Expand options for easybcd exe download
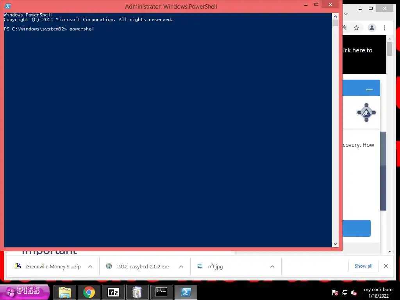 point(181,266)
